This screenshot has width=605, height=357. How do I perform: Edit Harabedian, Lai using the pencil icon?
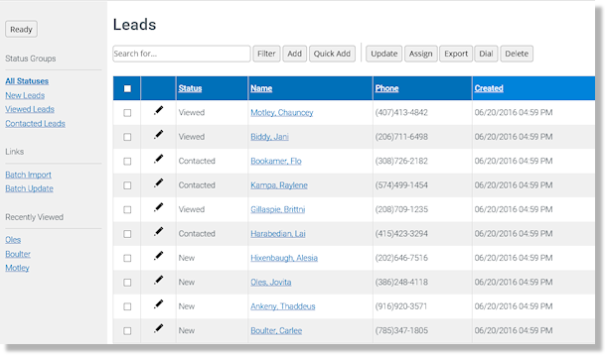click(158, 232)
